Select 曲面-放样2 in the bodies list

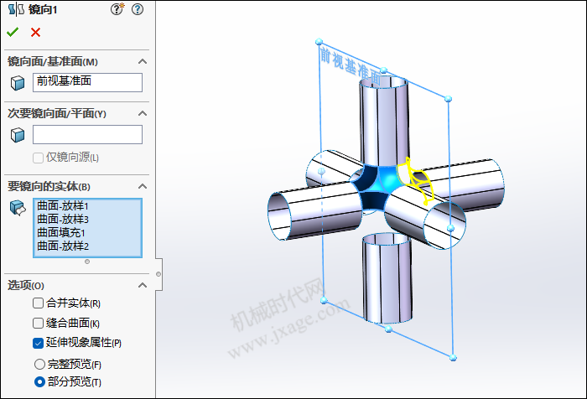click(x=63, y=246)
